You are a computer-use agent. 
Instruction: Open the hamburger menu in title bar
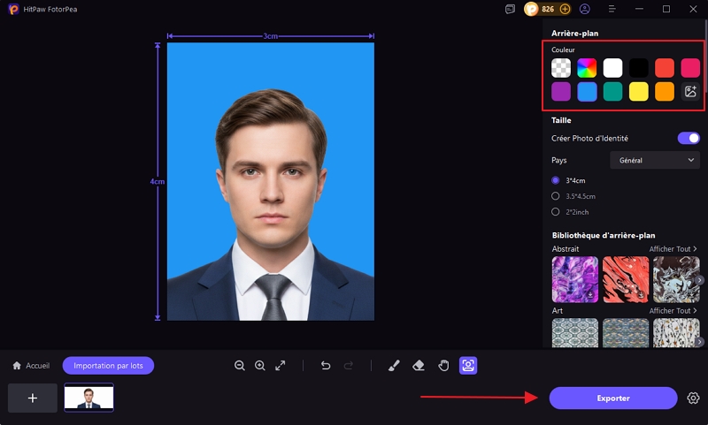612,9
